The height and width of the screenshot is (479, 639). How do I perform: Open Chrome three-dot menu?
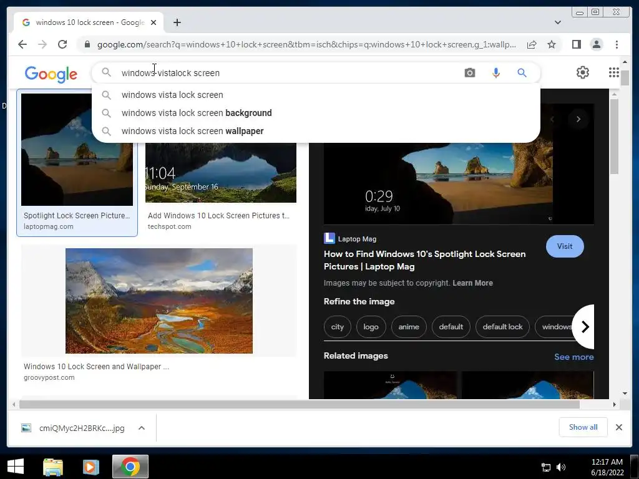tap(617, 44)
